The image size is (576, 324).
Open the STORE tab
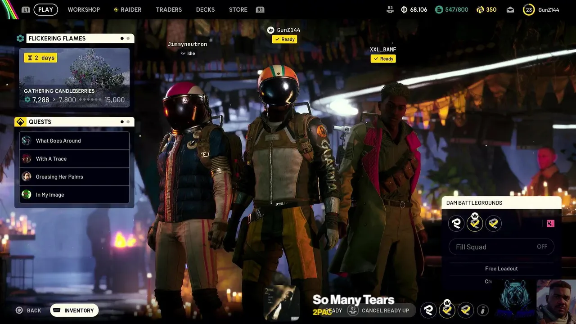click(238, 9)
